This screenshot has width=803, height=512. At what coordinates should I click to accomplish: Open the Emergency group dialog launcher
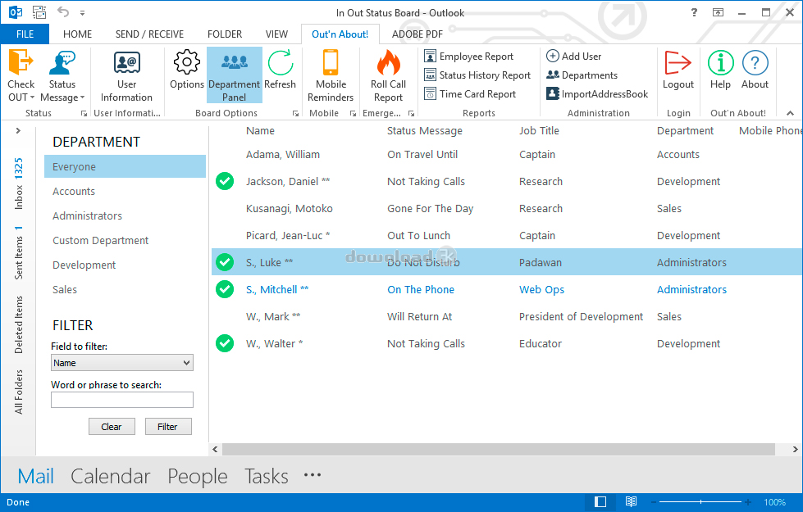click(x=411, y=114)
